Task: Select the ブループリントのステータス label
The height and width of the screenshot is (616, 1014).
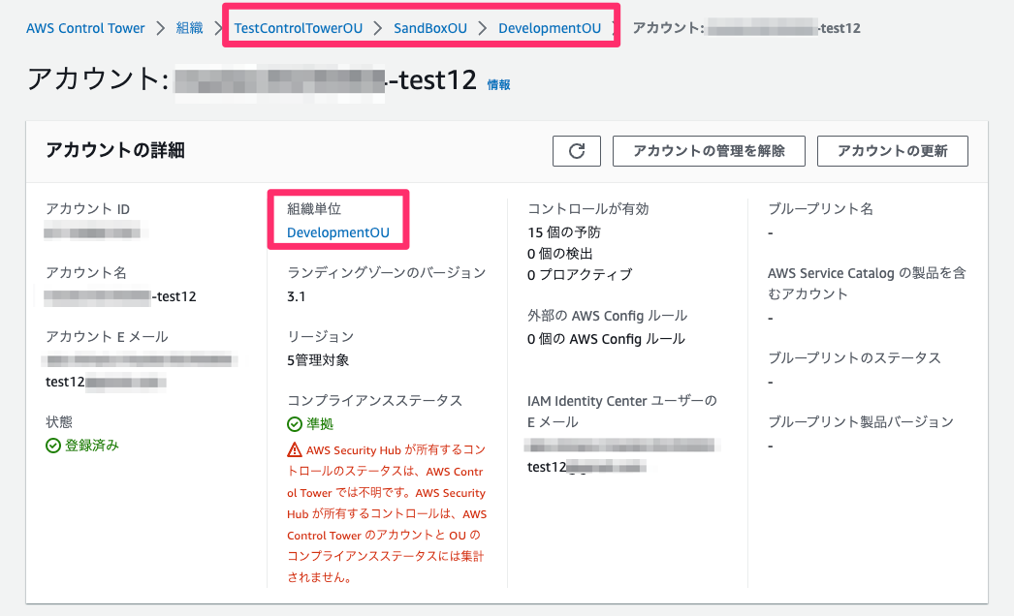Action: pos(854,358)
